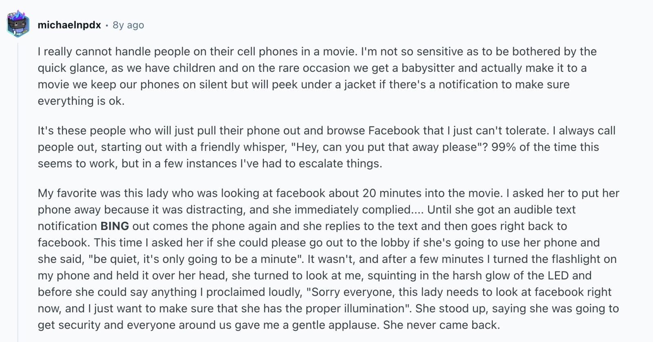The height and width of the screenshot is (342, 653).
Task: Click the dot separator beside the username
Action: coord(107,25)
